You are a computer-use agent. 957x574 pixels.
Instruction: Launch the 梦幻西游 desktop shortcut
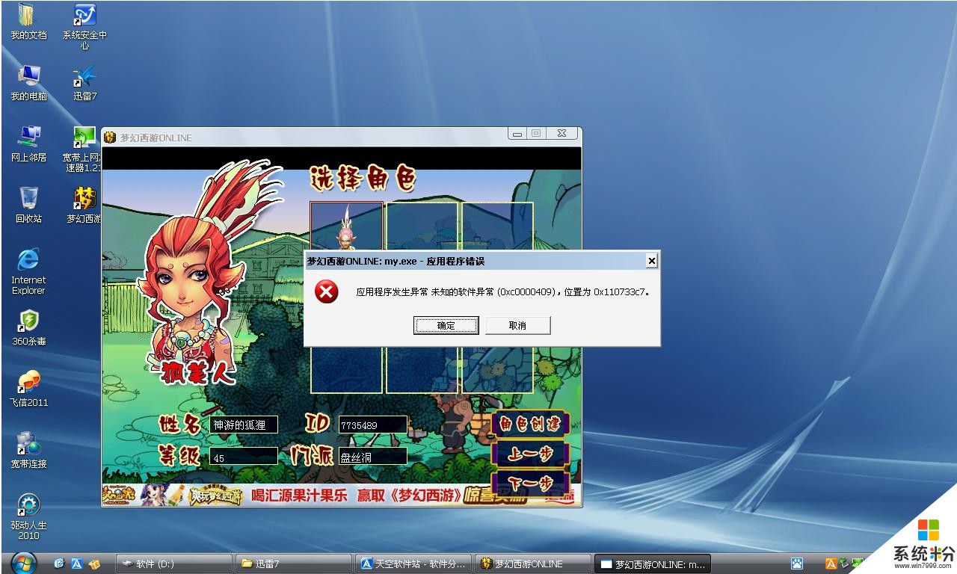(84, 205)
